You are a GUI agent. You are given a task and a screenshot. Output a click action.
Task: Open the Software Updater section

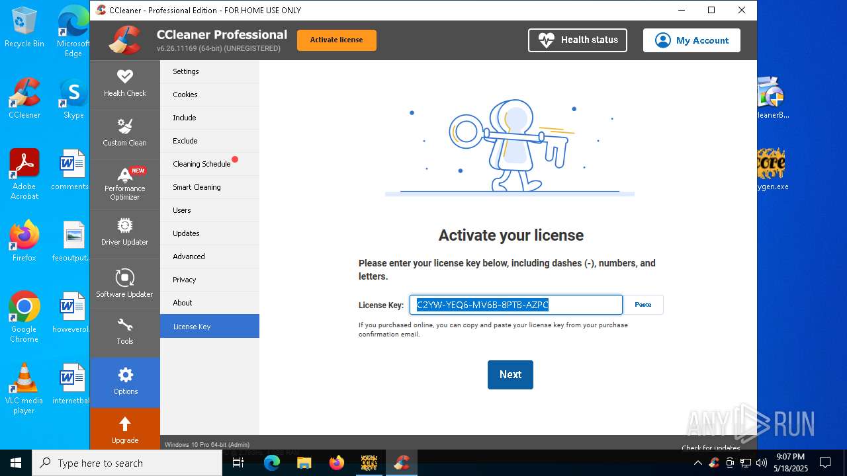tap(124, 283)
